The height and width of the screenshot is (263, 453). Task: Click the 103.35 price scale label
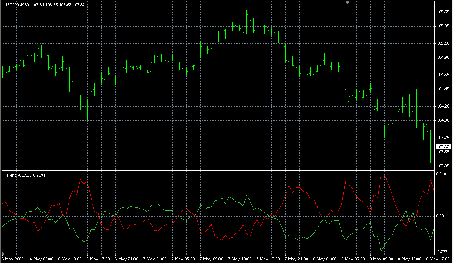tap(443, 166)
